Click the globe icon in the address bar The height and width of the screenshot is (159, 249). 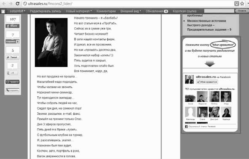point(25,4)
